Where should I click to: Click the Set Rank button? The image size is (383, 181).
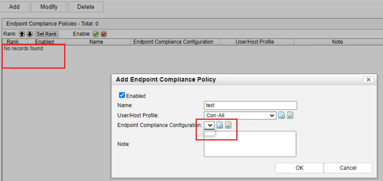47,34
